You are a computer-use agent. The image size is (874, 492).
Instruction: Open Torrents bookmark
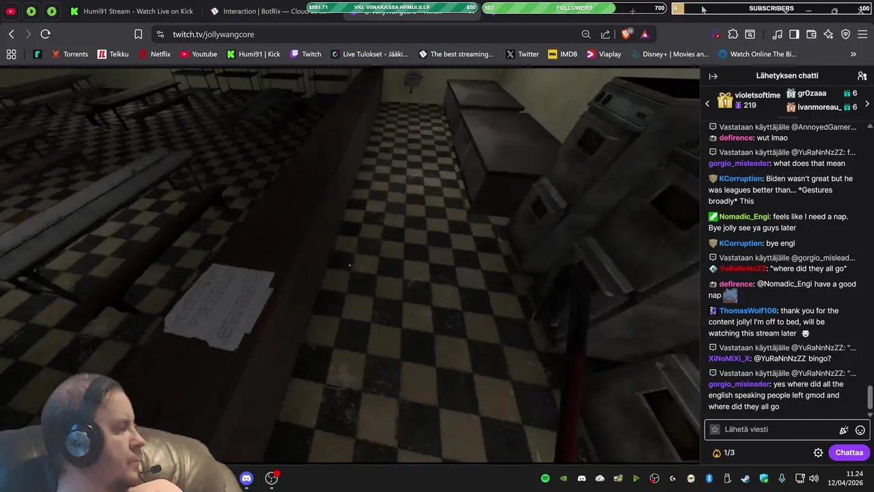tap(70, 54)
